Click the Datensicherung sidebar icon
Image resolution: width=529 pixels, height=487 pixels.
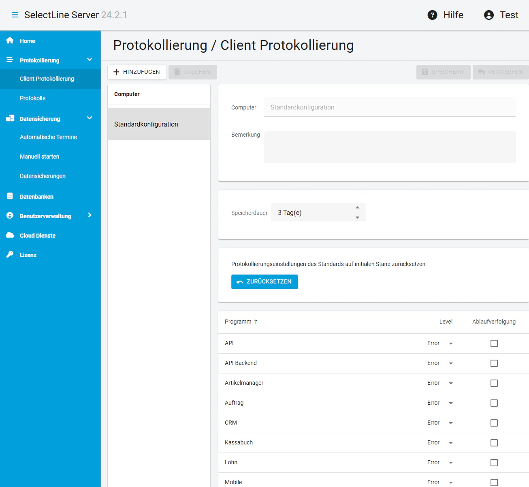click(9, 118)
